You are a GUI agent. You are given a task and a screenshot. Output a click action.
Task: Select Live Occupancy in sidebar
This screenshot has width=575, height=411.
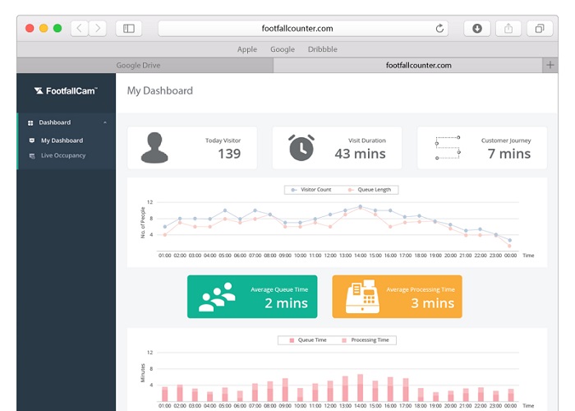tap(63, 155)
